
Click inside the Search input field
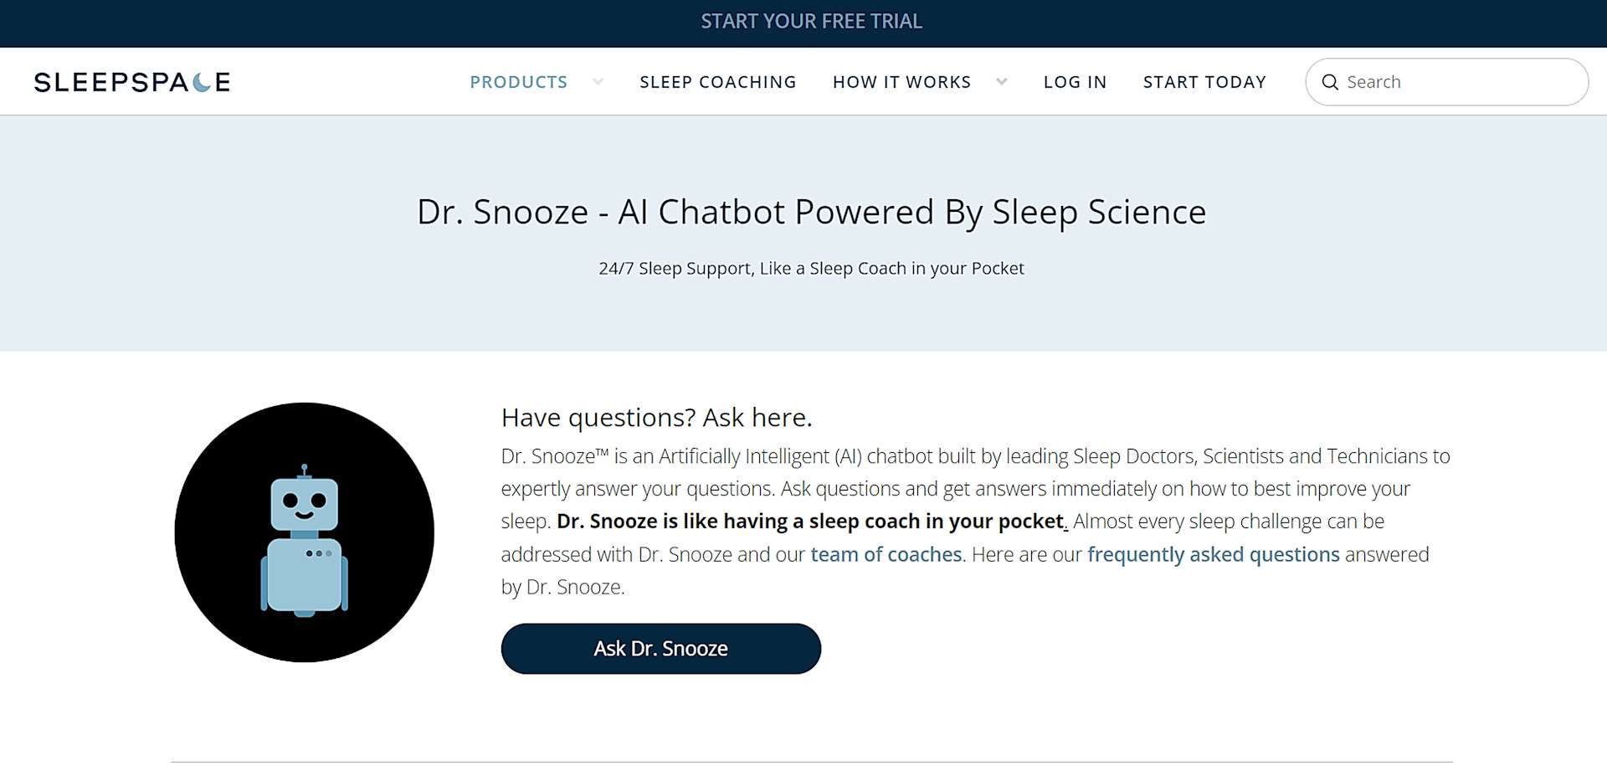click(1448, 82)
